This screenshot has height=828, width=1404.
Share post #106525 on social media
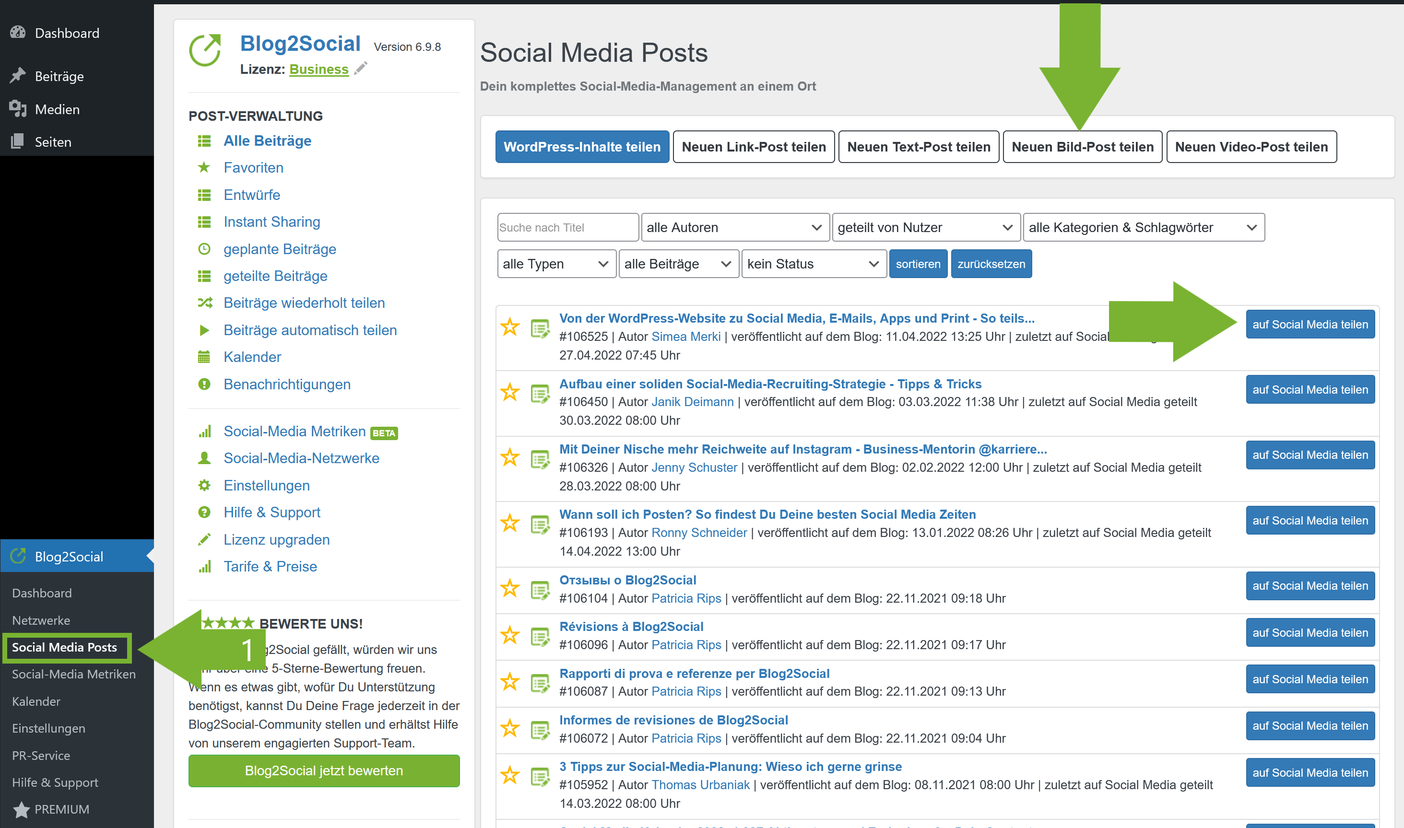(1310, 324)
